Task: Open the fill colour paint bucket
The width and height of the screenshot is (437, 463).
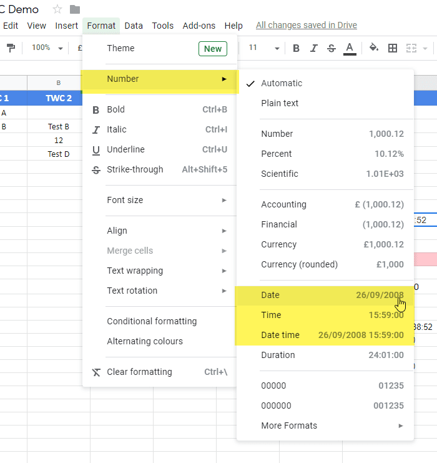Action: [374, 48]
